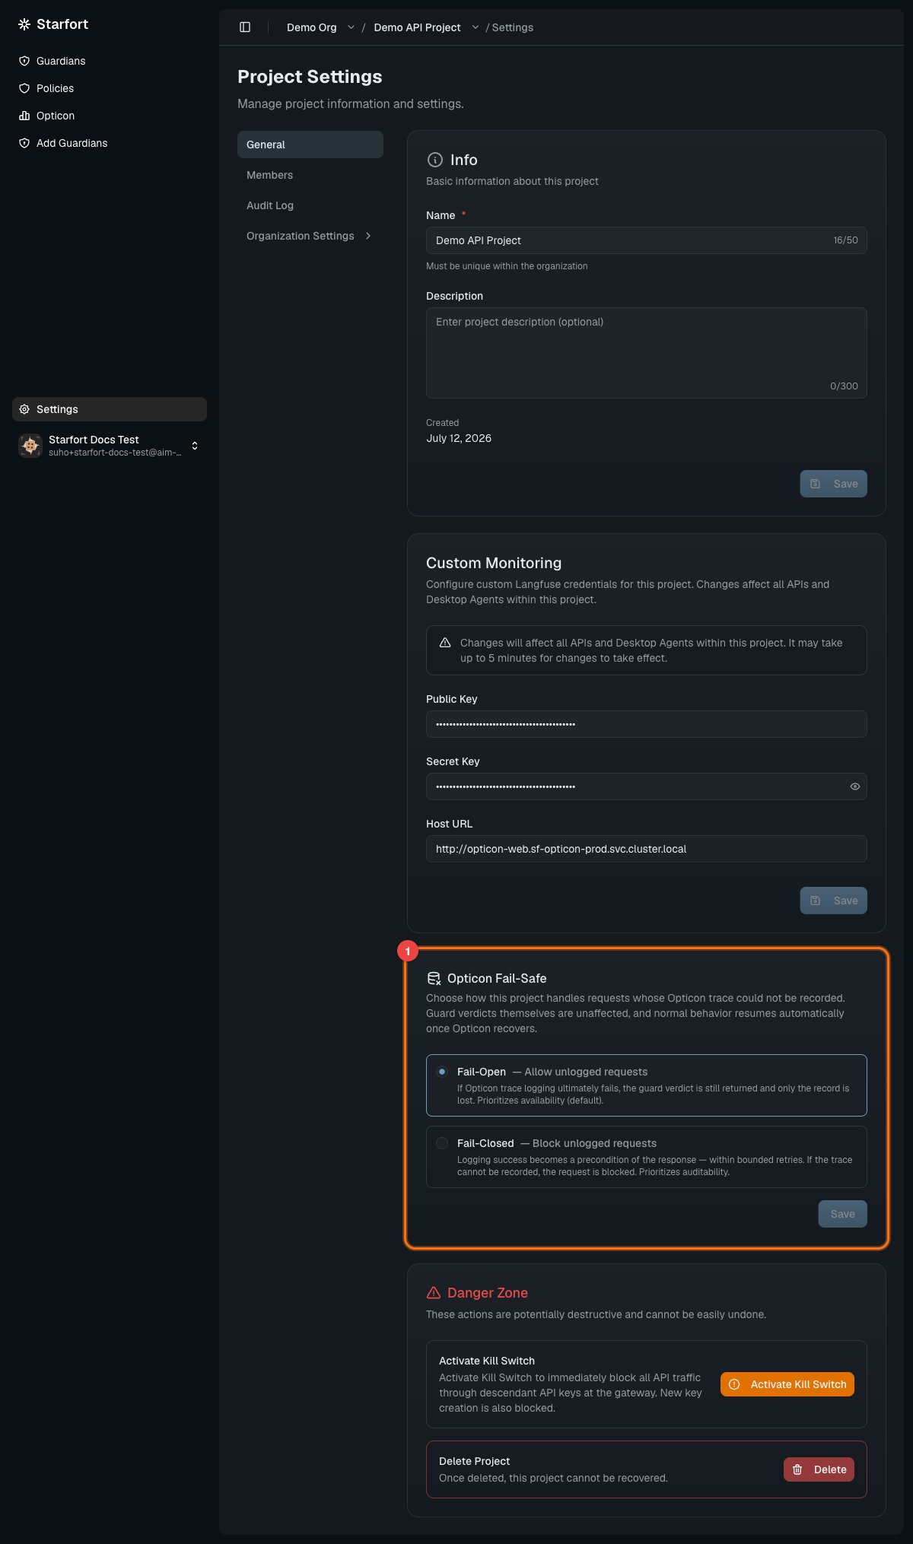Viewport: 913px width, 1544px height.
Task: Switch to the Audit Log tab
Action: (x=310, y=205)
